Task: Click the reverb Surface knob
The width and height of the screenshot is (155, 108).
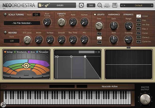Action: tap(50, 40)
